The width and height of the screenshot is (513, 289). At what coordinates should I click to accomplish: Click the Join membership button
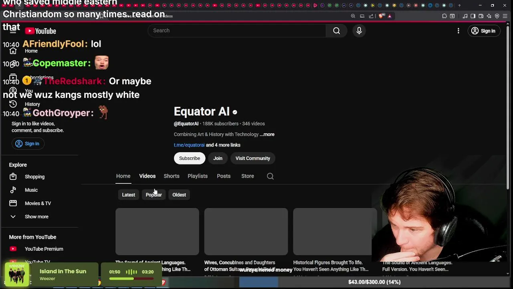click(218, 158)
